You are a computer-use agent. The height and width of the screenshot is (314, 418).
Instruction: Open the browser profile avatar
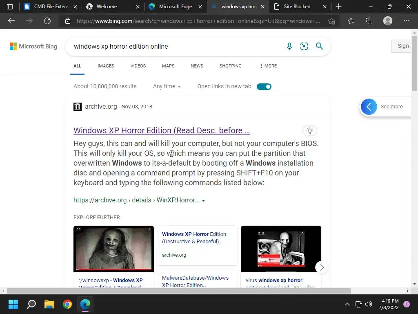[388, 21]
